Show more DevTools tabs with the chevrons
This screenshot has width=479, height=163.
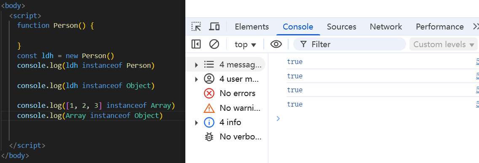[x=476, y=27]
